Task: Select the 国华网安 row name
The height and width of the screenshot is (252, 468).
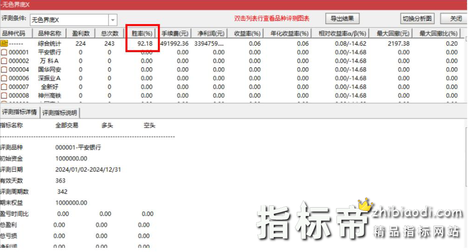Action: [49, 70]
